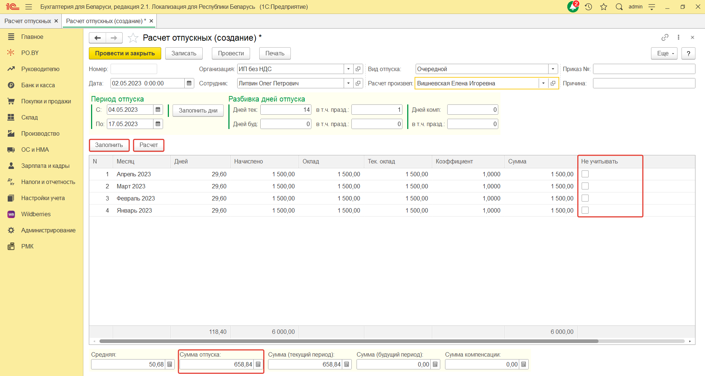This screenshot has height=376, width=705.
Task: Check 'Не учитывать' for Январь 2023
Action: (x=585, y=210)
